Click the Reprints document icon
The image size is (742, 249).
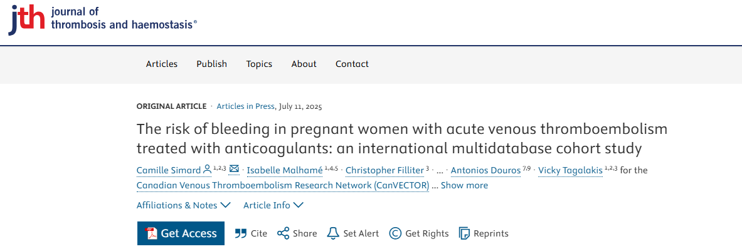coord(464,233)
